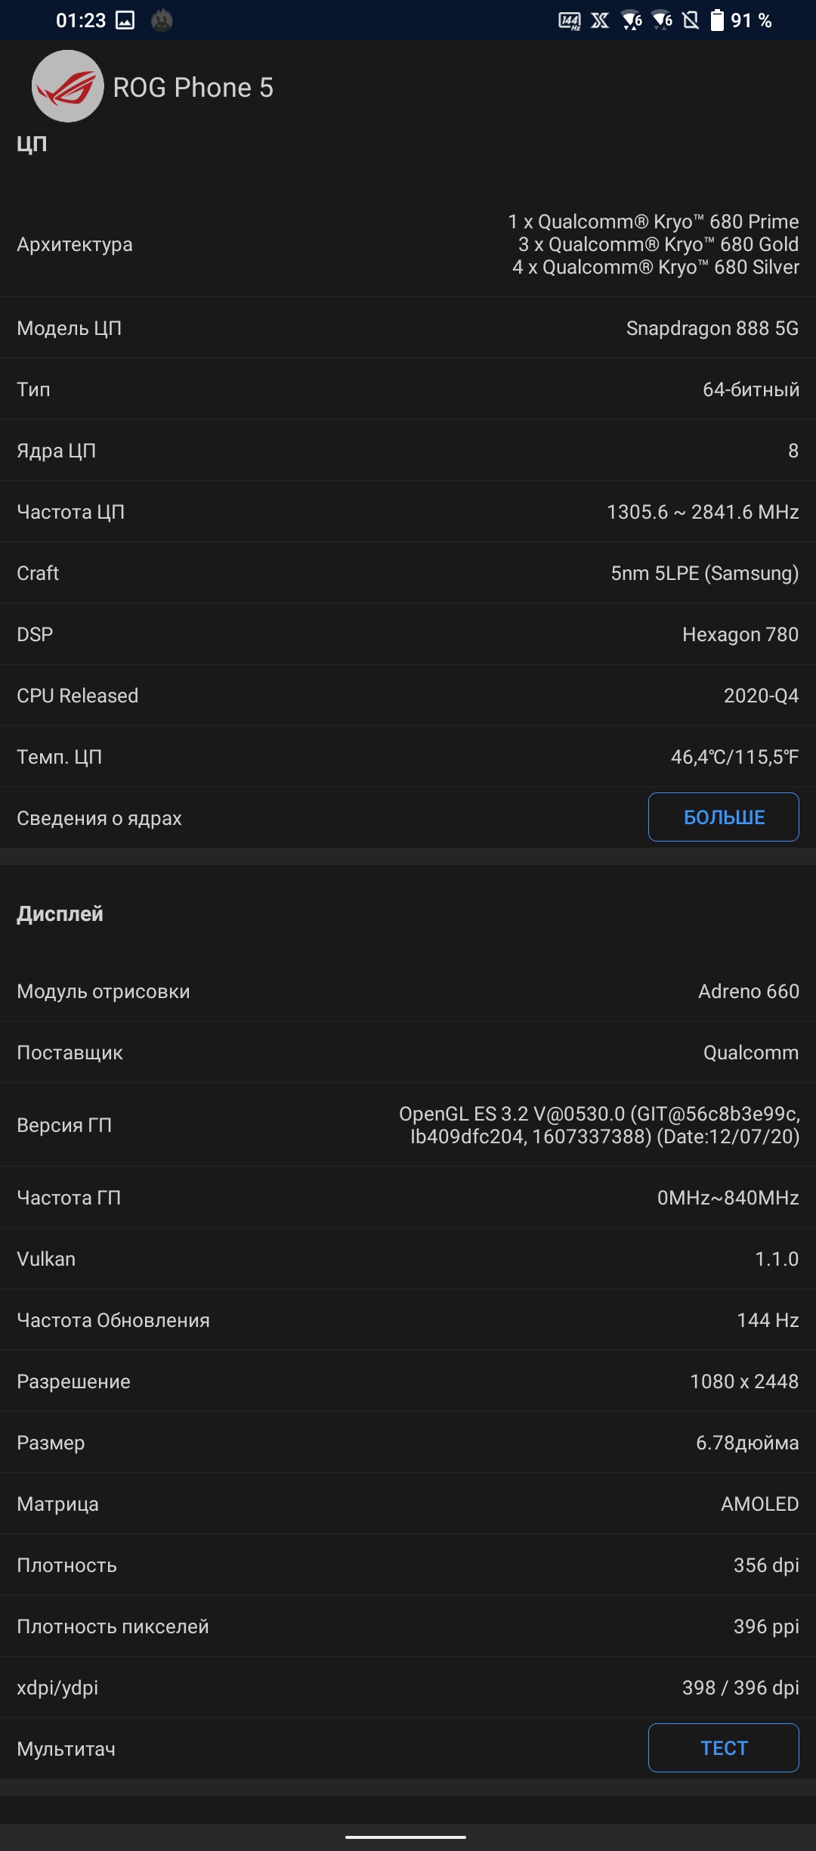The height and width of the screenshot is (1851, 816).
Task: Select the Модуль отрисовки Adreno 660 row
Action: click(408, 991)
